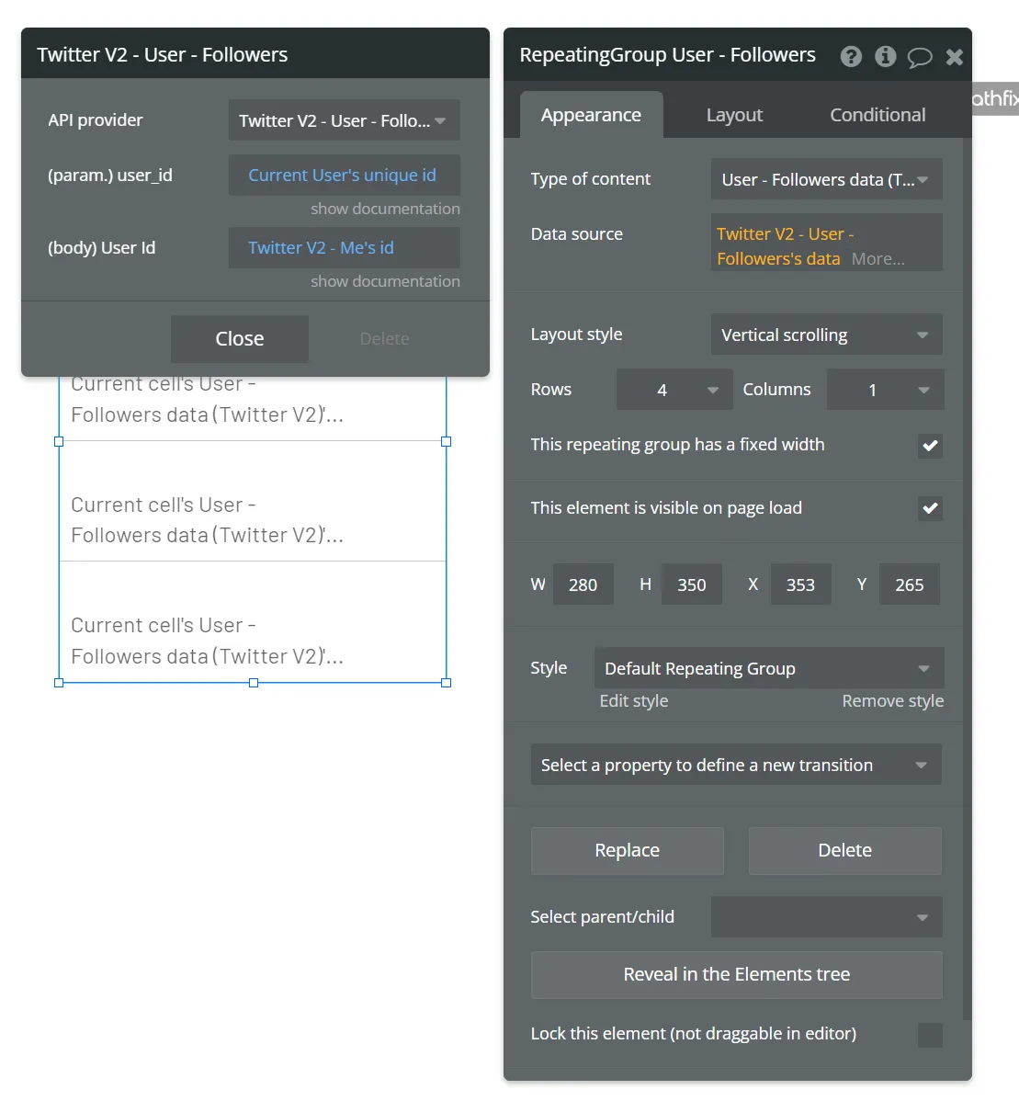
Task: Switch to the Appearance tab
Action: 591,115
